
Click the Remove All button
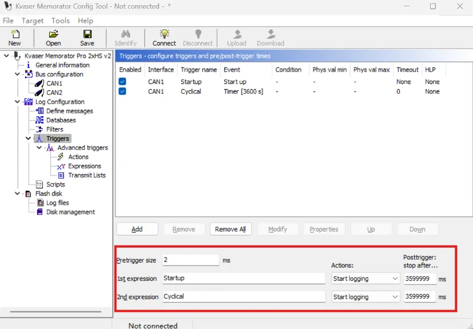[x=230, y=229]
